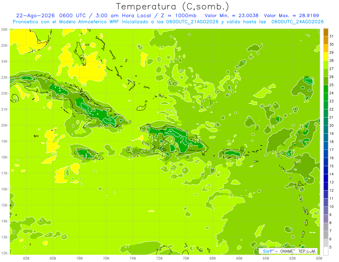The height and width of the screenshot is (262, 339).
Task: Click the 16N latitude label
Action: click(4, 189)
